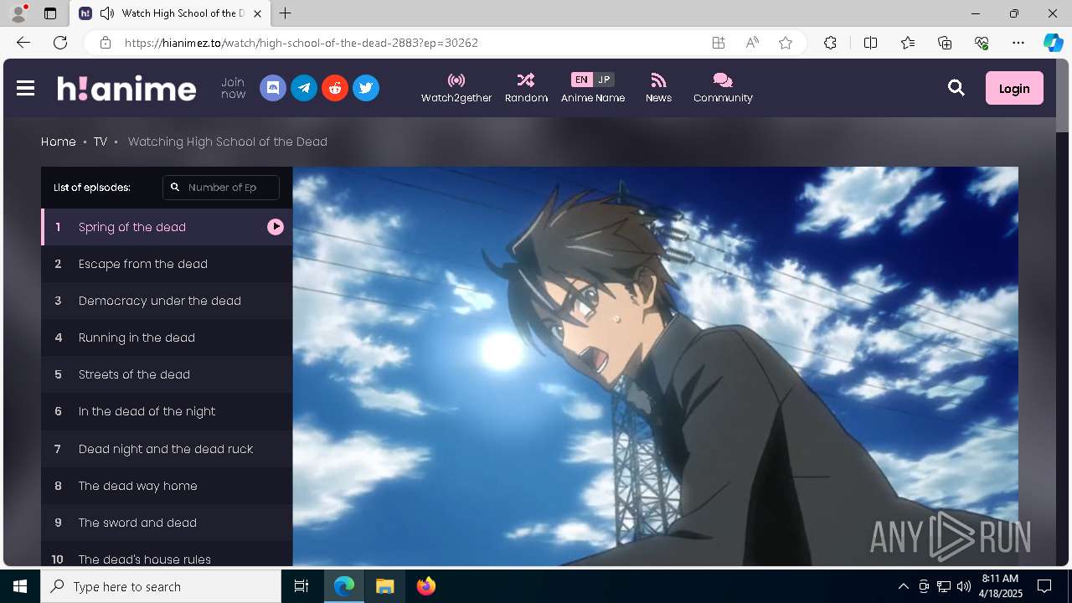Go to the TV breadcrumb link
Image resolution: width=1072 pixels, height=603 pixels.
coord(100,142)
